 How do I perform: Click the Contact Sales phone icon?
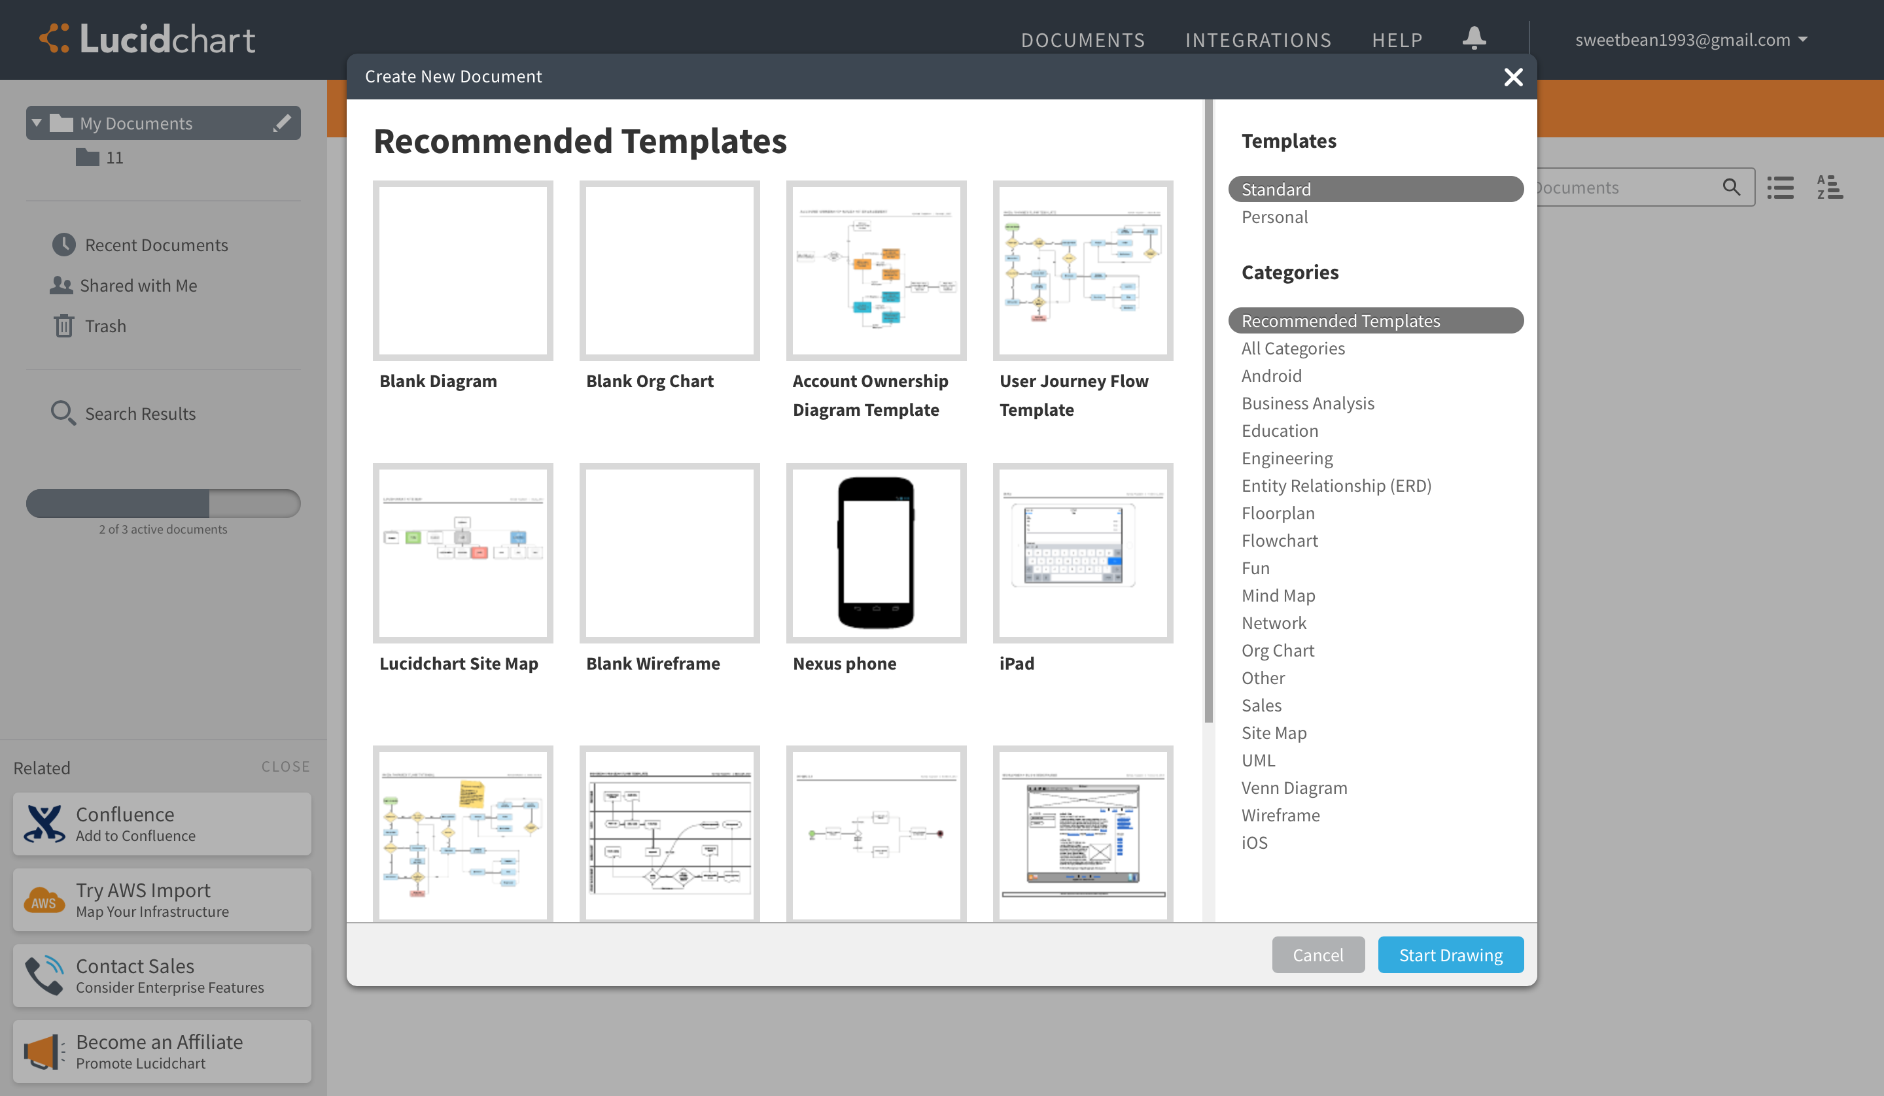[44, 976]
